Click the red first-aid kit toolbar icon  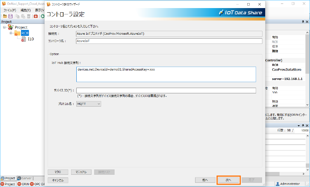36,16
